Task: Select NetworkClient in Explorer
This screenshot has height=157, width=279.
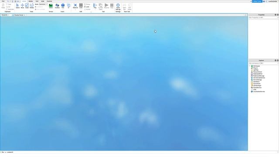Action: point(258,72)
